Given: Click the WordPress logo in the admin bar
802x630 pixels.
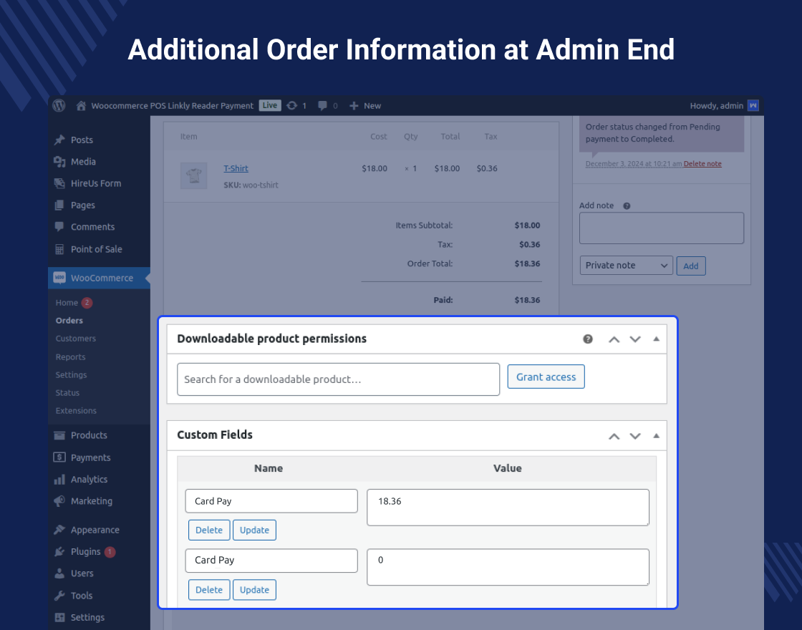Looking at the screenshot, I should click(59, 105).
